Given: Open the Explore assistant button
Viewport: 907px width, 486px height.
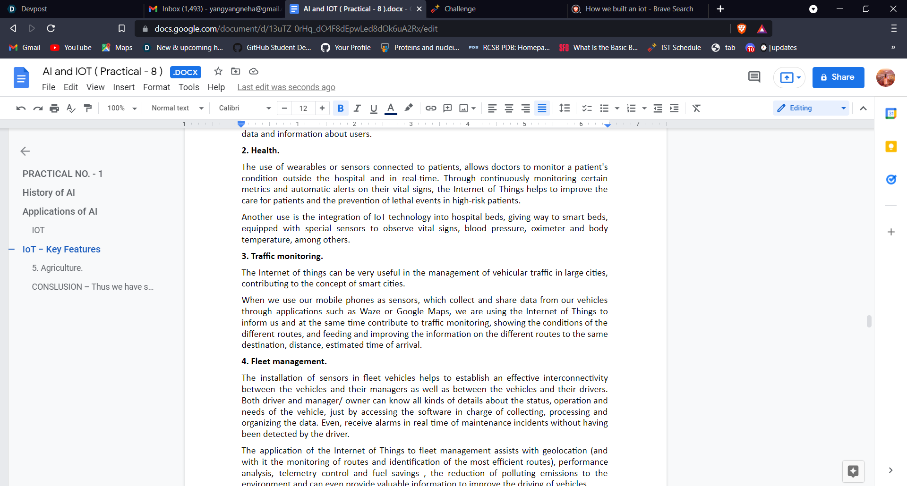Looking at the screenshot, I should click(x=853, y=471).
